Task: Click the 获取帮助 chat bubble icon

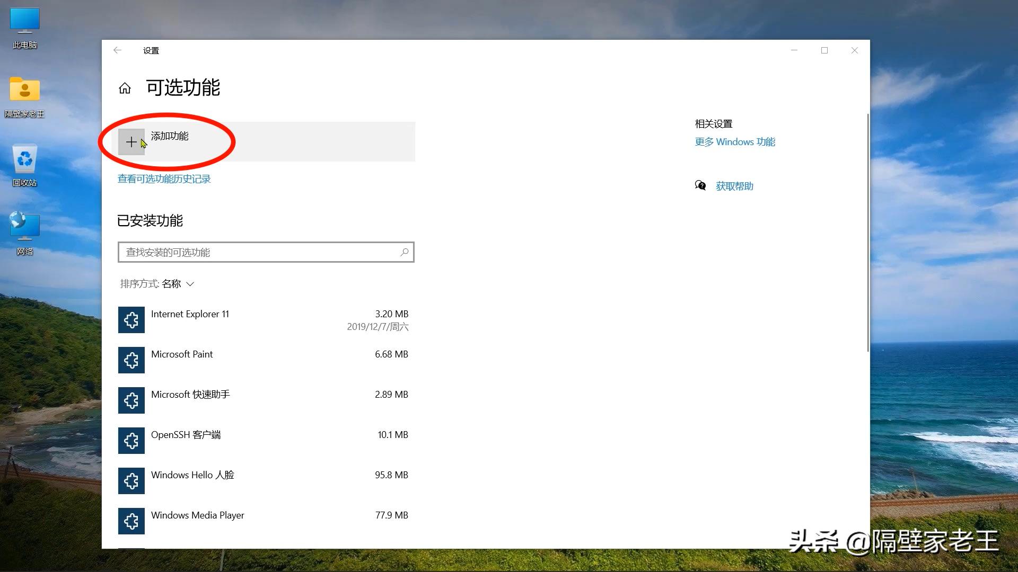Action: coord(700,185)
